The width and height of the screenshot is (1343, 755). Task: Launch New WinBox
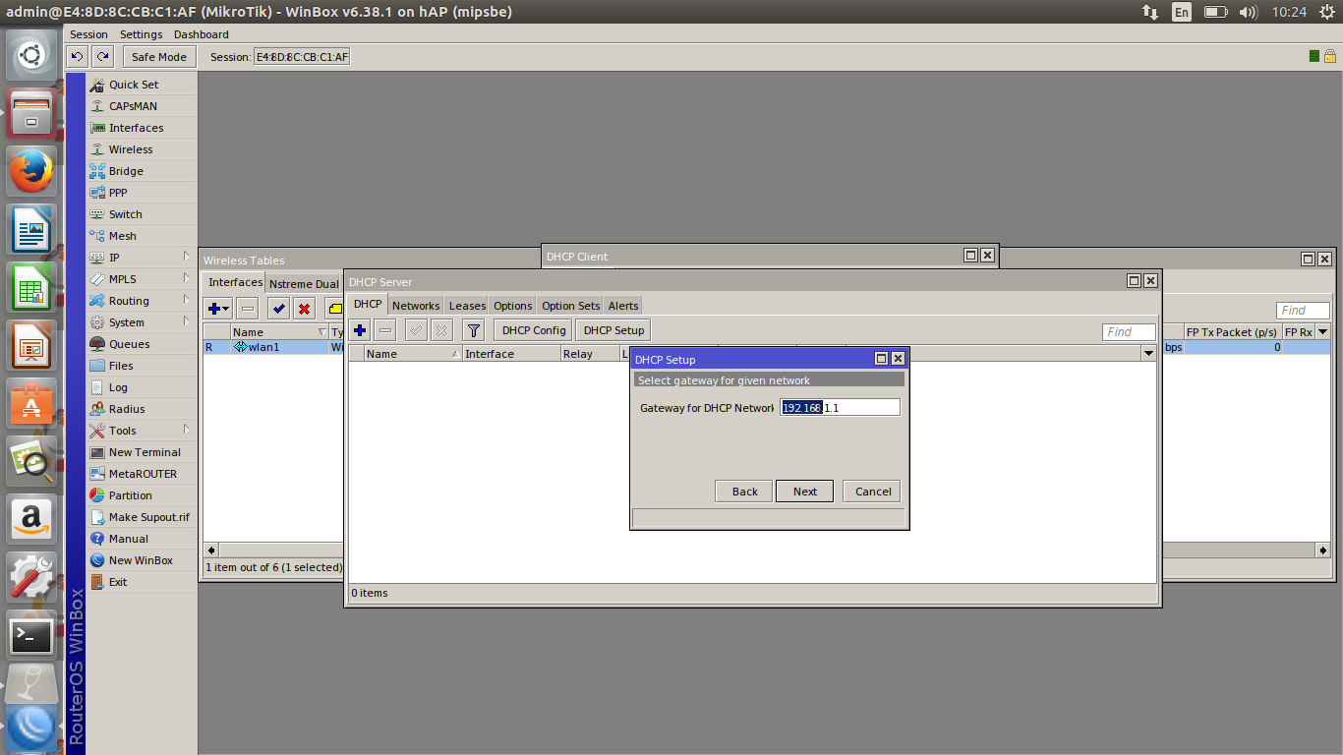click(142, 560)
